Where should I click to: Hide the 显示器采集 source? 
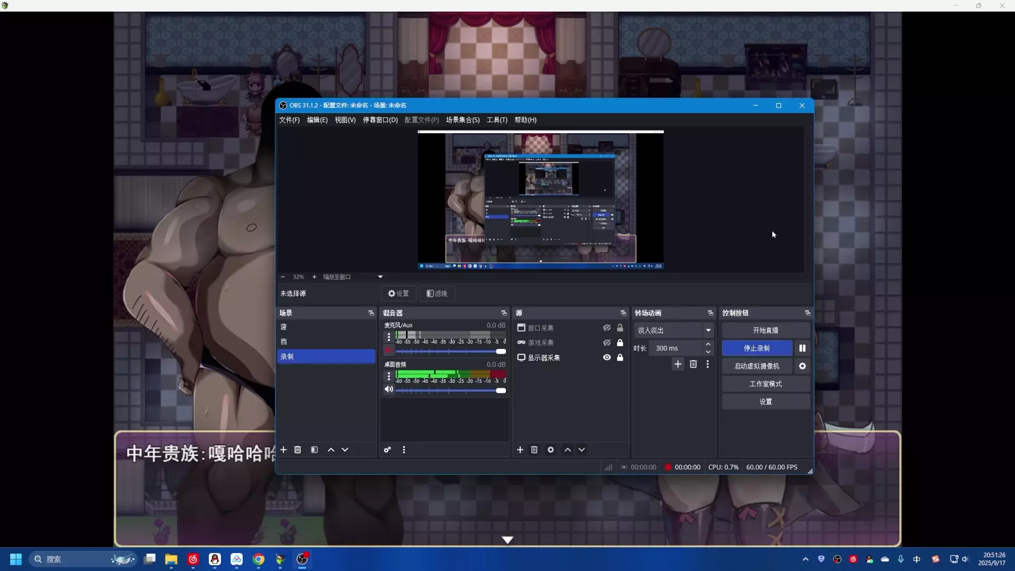(606, 357)
